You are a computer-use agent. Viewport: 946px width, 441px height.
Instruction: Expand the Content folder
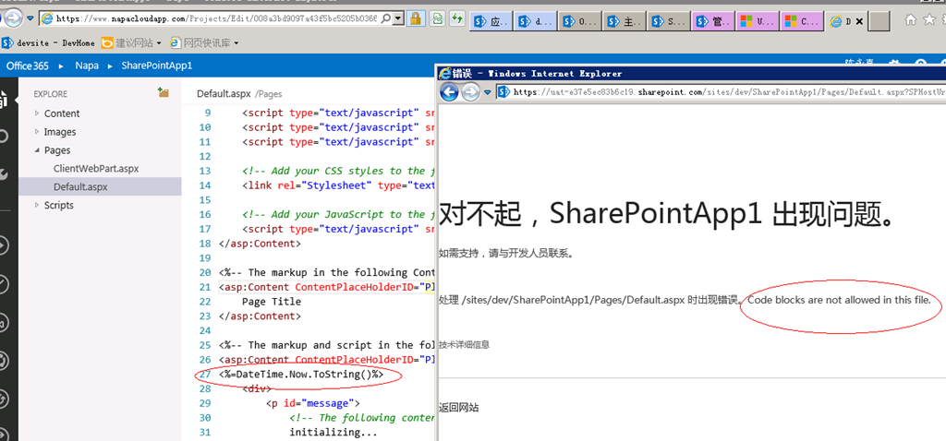click(x=37, y=113)
